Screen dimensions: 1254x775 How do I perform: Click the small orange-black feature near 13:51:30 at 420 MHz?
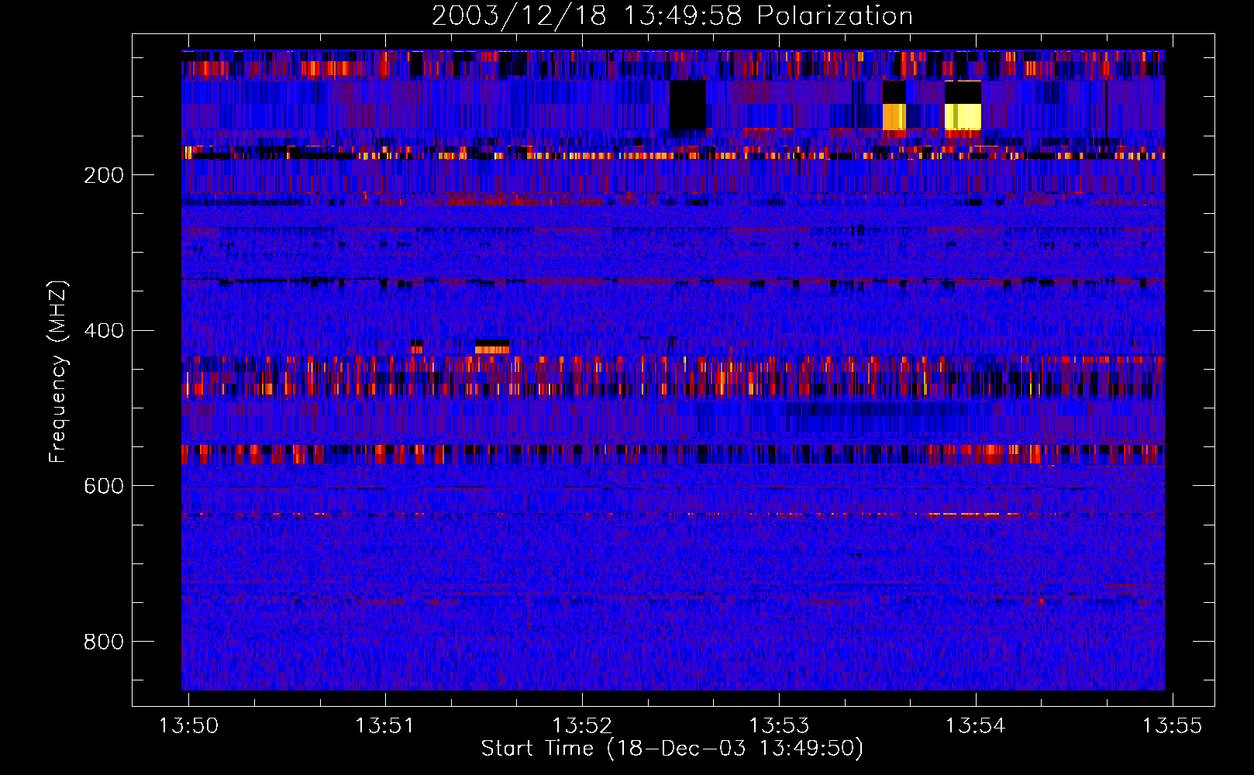point(492,346)
